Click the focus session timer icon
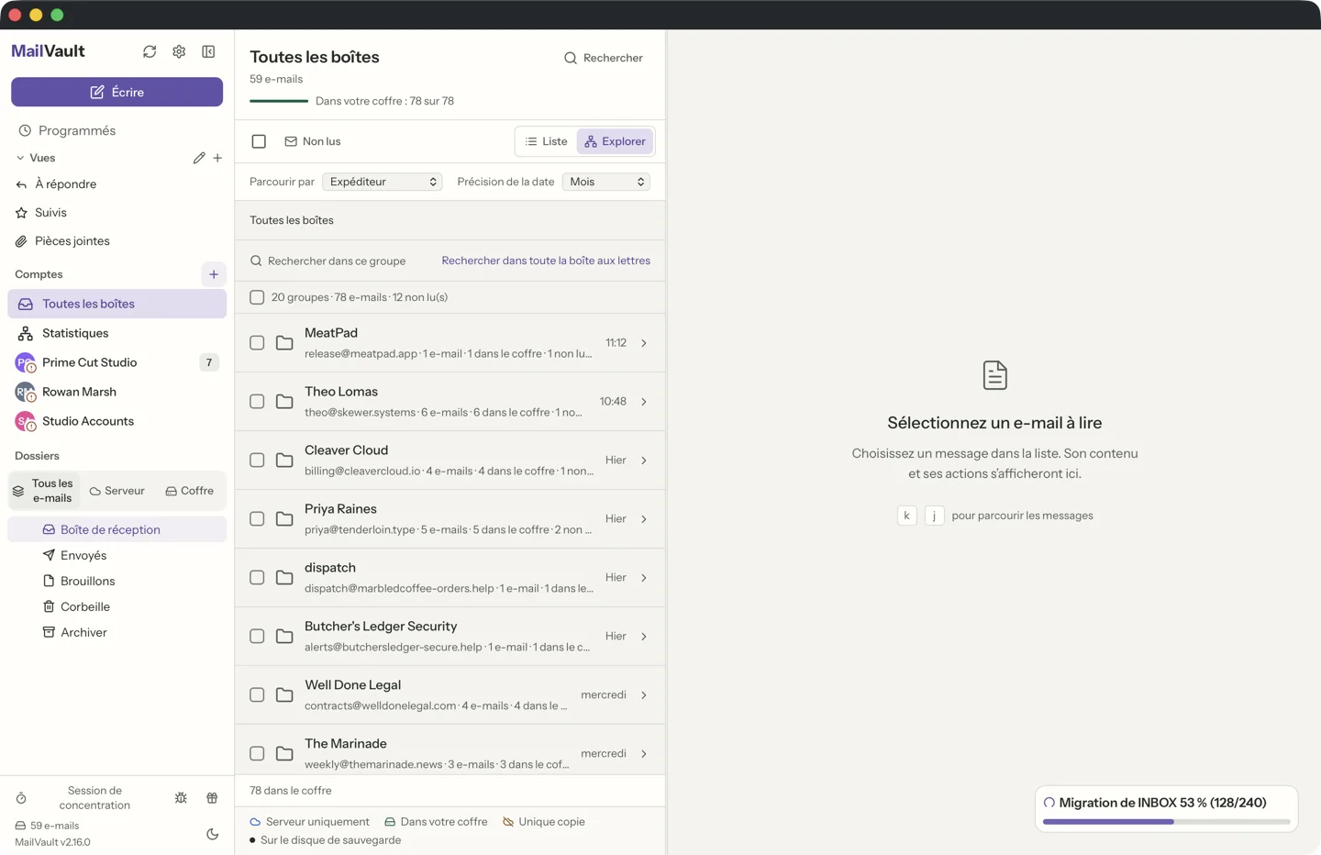1321x855 pixels. [21, 798]
